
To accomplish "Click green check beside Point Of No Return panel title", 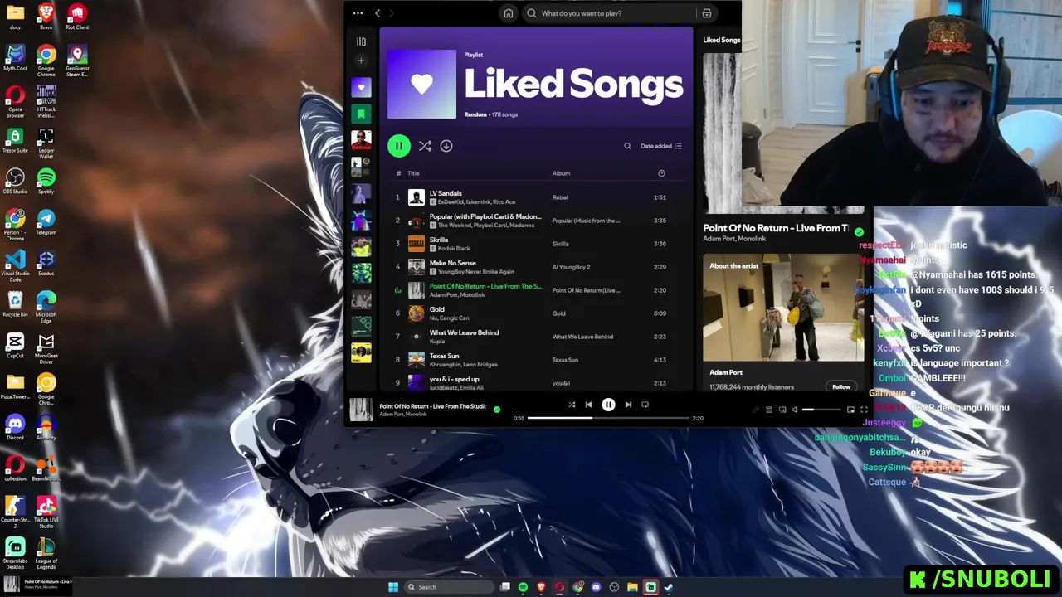I will 859,232.
